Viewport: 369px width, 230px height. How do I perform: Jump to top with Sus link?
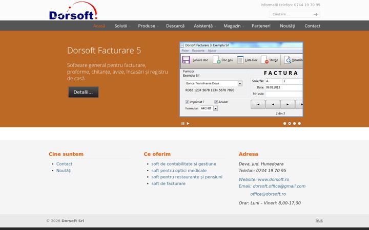coord(319,220)
